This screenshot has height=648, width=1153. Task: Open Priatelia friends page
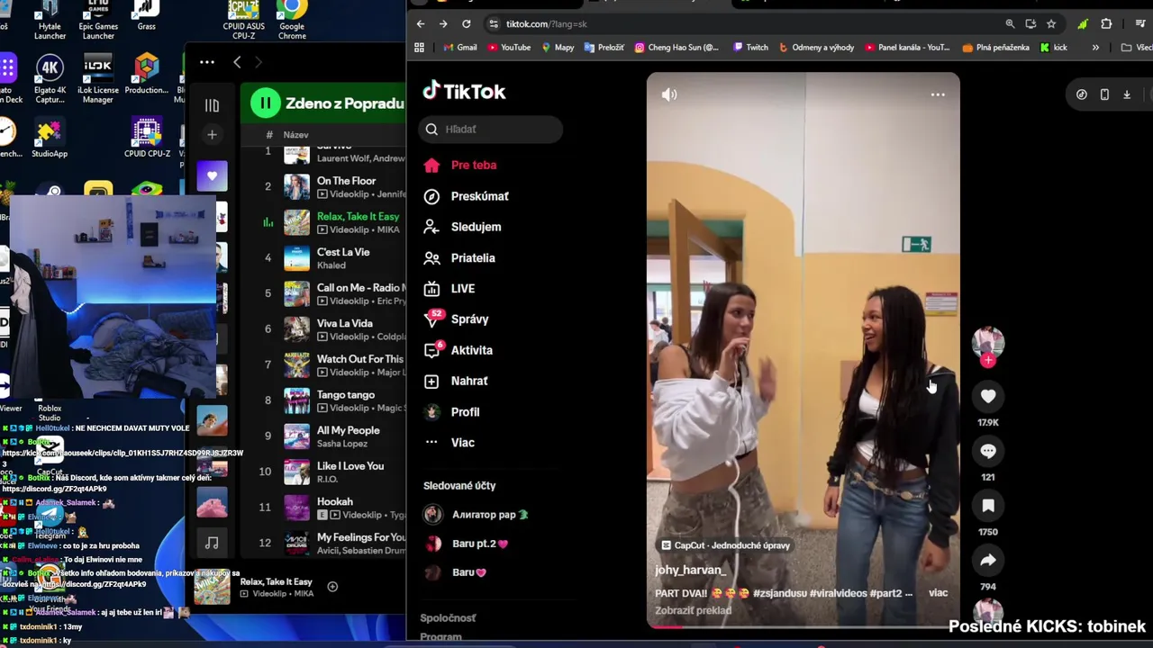pyautogui.click(x=459, y=257)
